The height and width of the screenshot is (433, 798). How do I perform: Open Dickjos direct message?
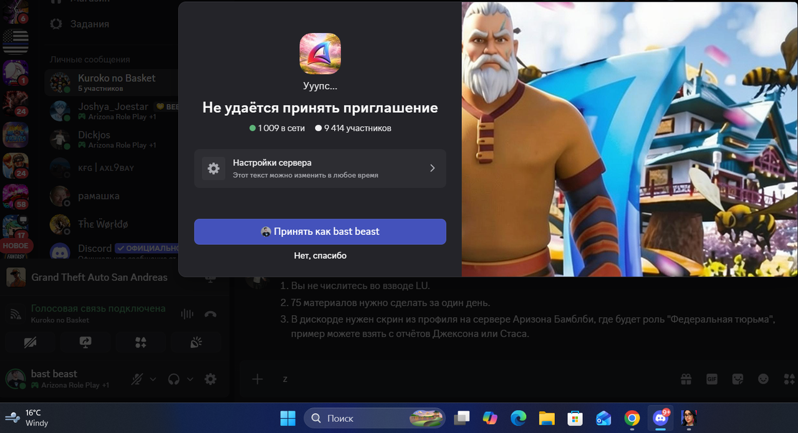[112, 139]
